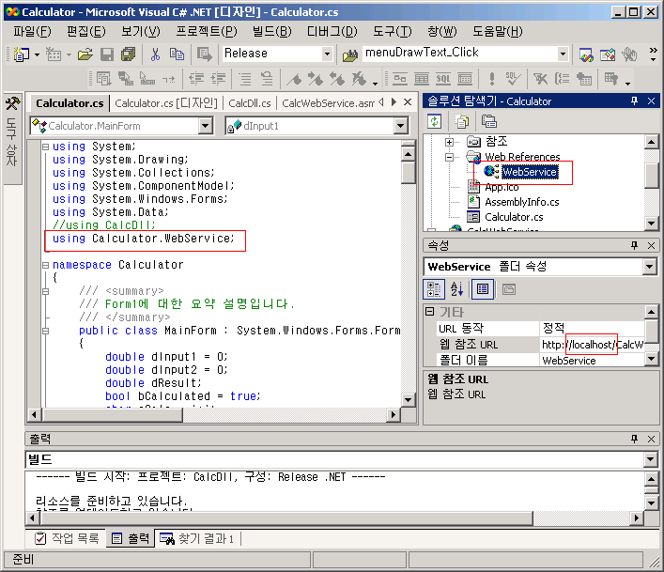Open the 프로젝트(P) menu
The image size is (664, 572).
(207, 31)
